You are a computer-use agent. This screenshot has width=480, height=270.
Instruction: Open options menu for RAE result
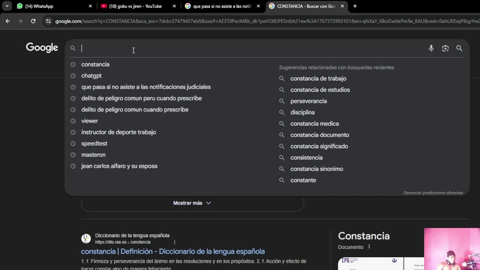174,242
